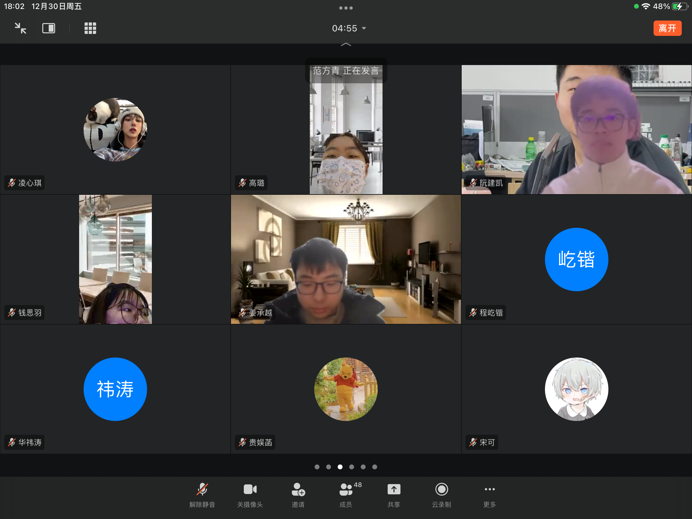Tap the 凌心琪 name label

coord(24,183)
